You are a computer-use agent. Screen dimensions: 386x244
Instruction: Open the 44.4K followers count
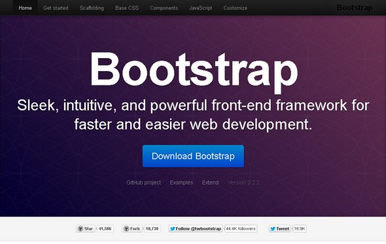241,229
